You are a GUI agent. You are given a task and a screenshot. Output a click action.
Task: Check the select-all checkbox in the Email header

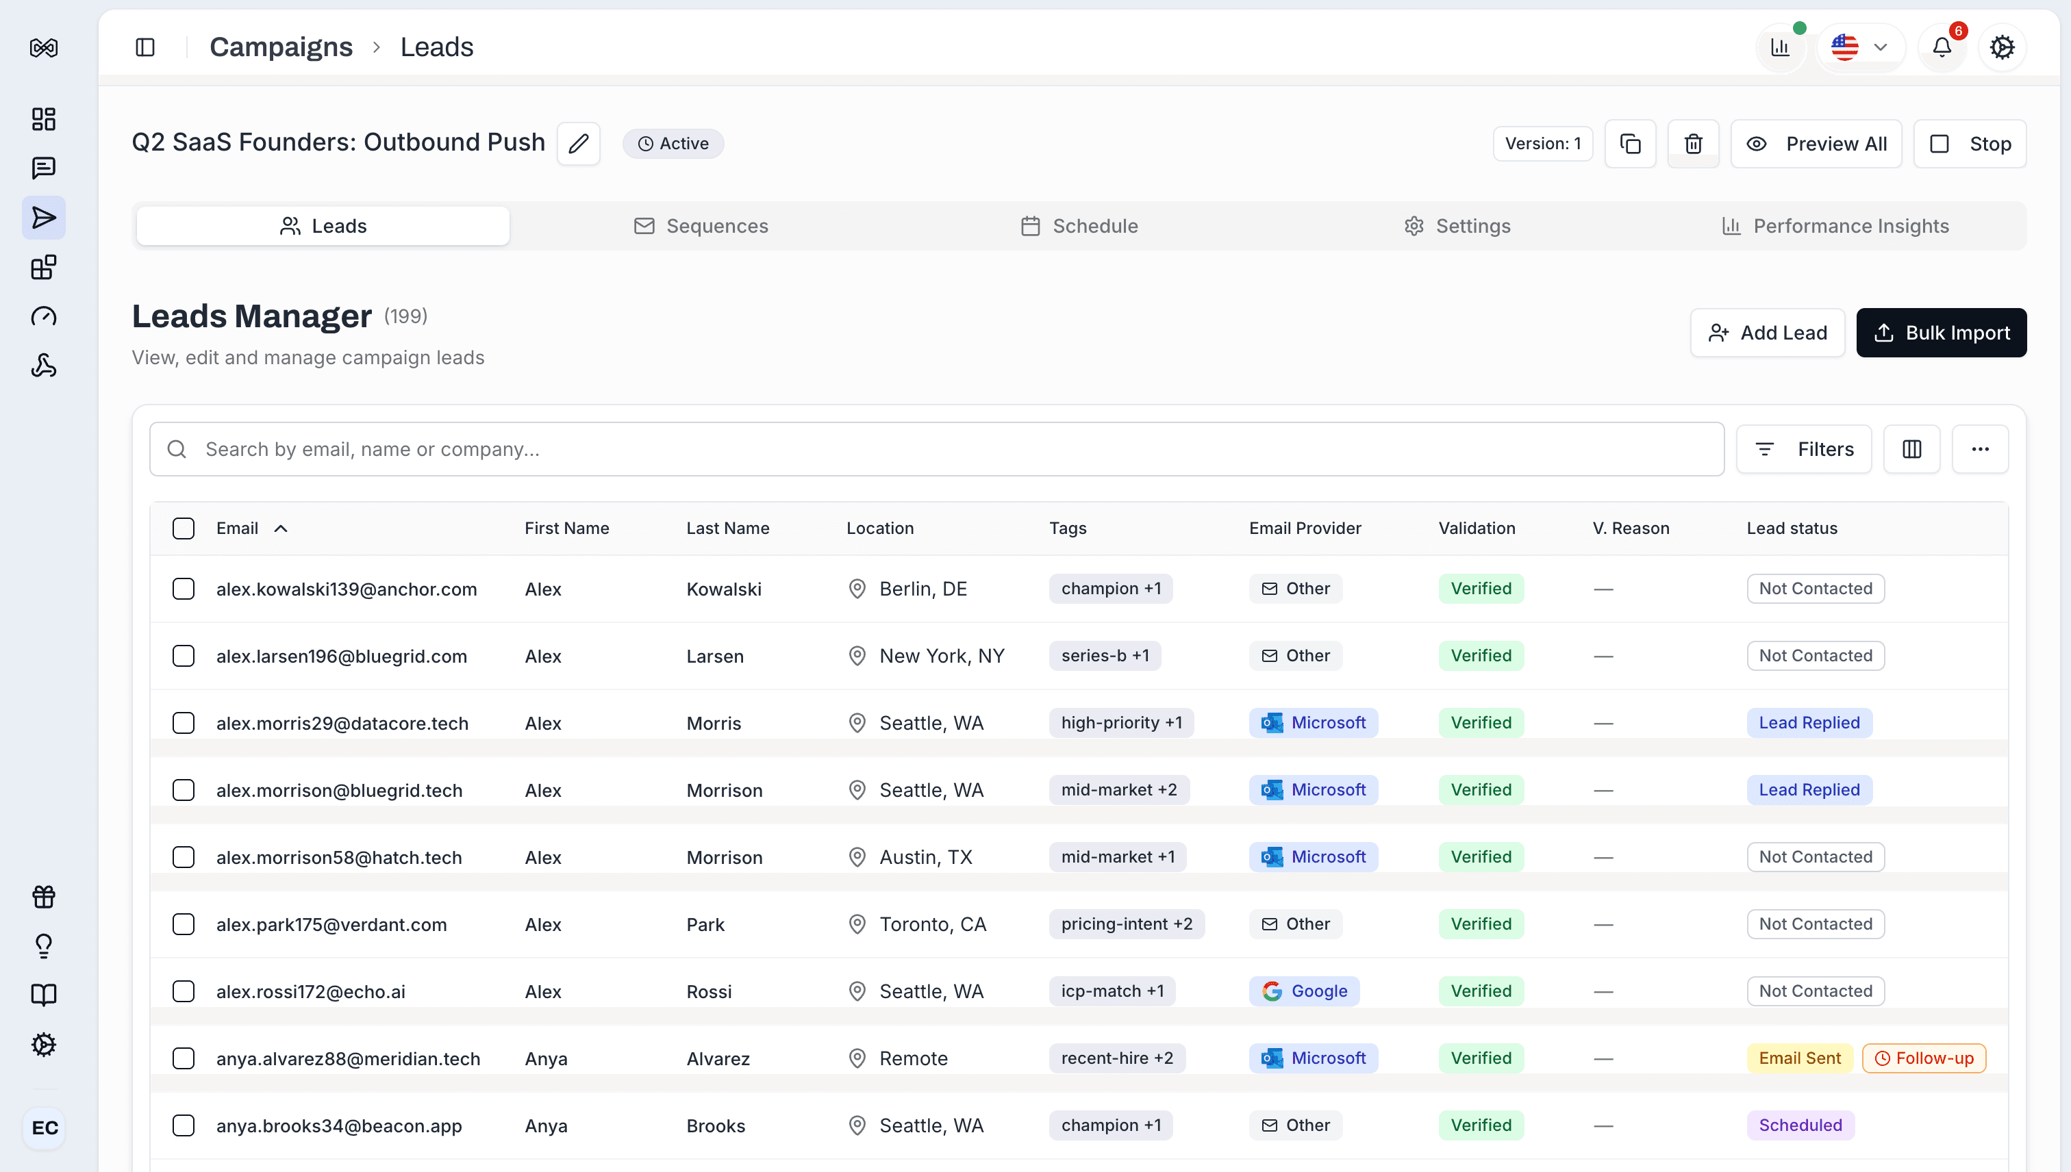coord(184,528)
